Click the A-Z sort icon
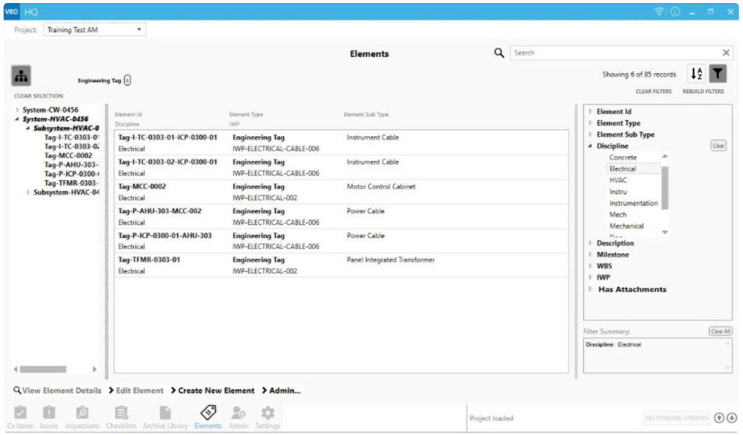Image resolution: width=743 pixels, height=435 pixels. 697,74
